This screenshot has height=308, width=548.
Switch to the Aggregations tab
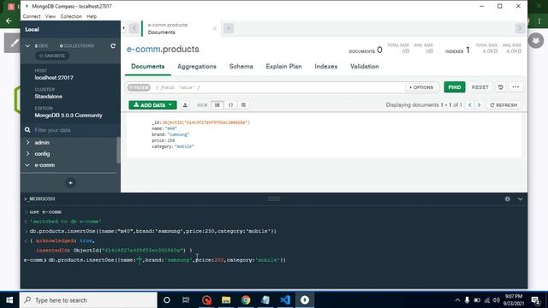click(197, 67)
